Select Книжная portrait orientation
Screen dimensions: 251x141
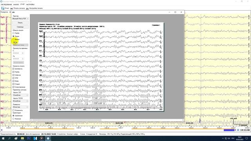[13, 119]
